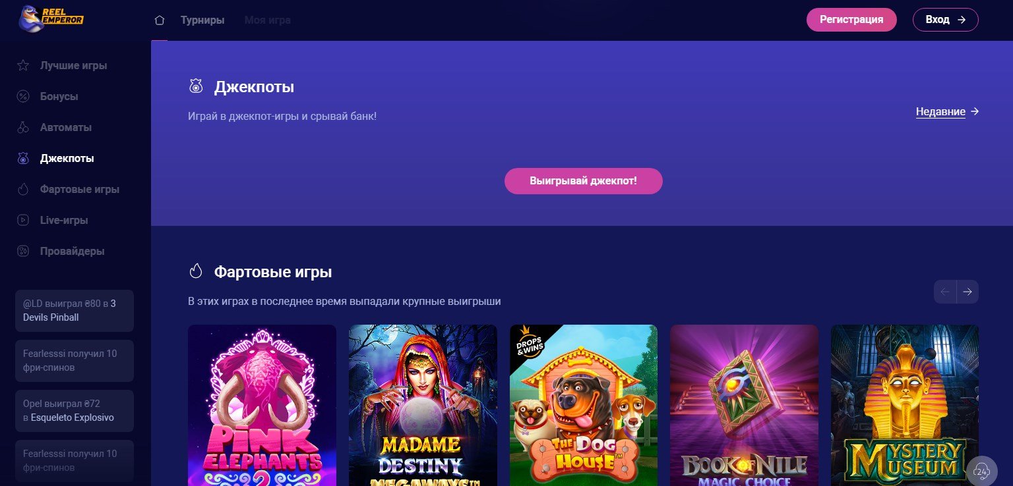
Task: Open the Моя игра tab
Action: coord(268,20)
